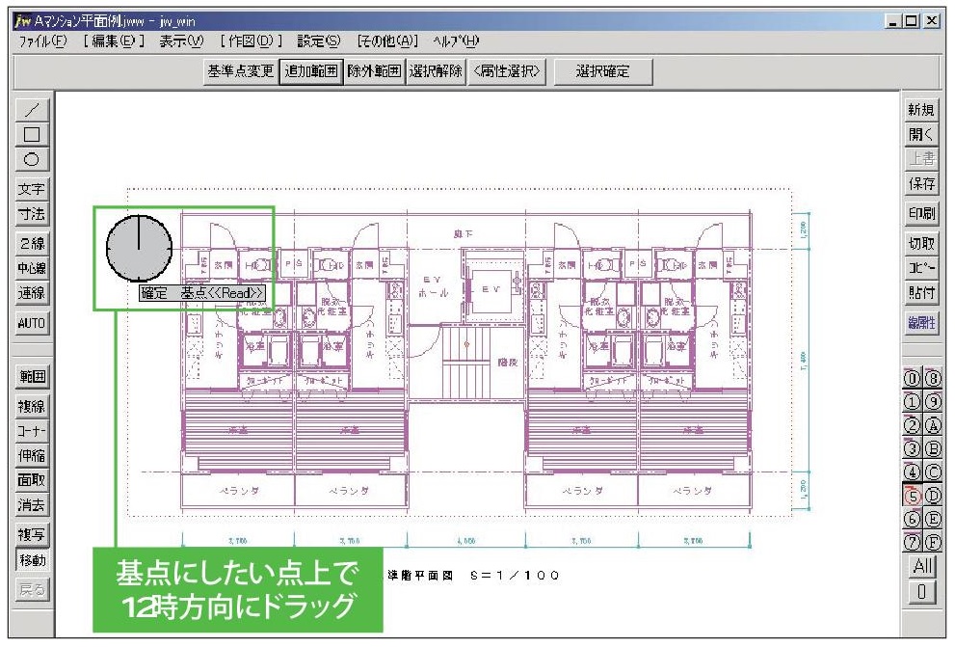Open the 表示(V) menu
This screenshot has width=955, height=647.
[x=183, y=41]
